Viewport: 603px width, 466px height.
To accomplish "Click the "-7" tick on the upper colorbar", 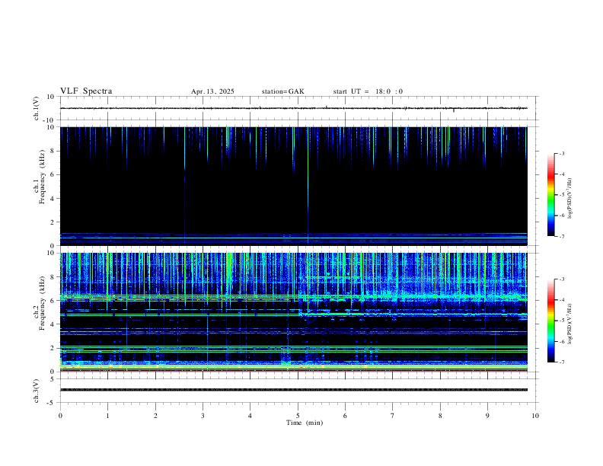I will pyautogui.click(x=562, y=236).
